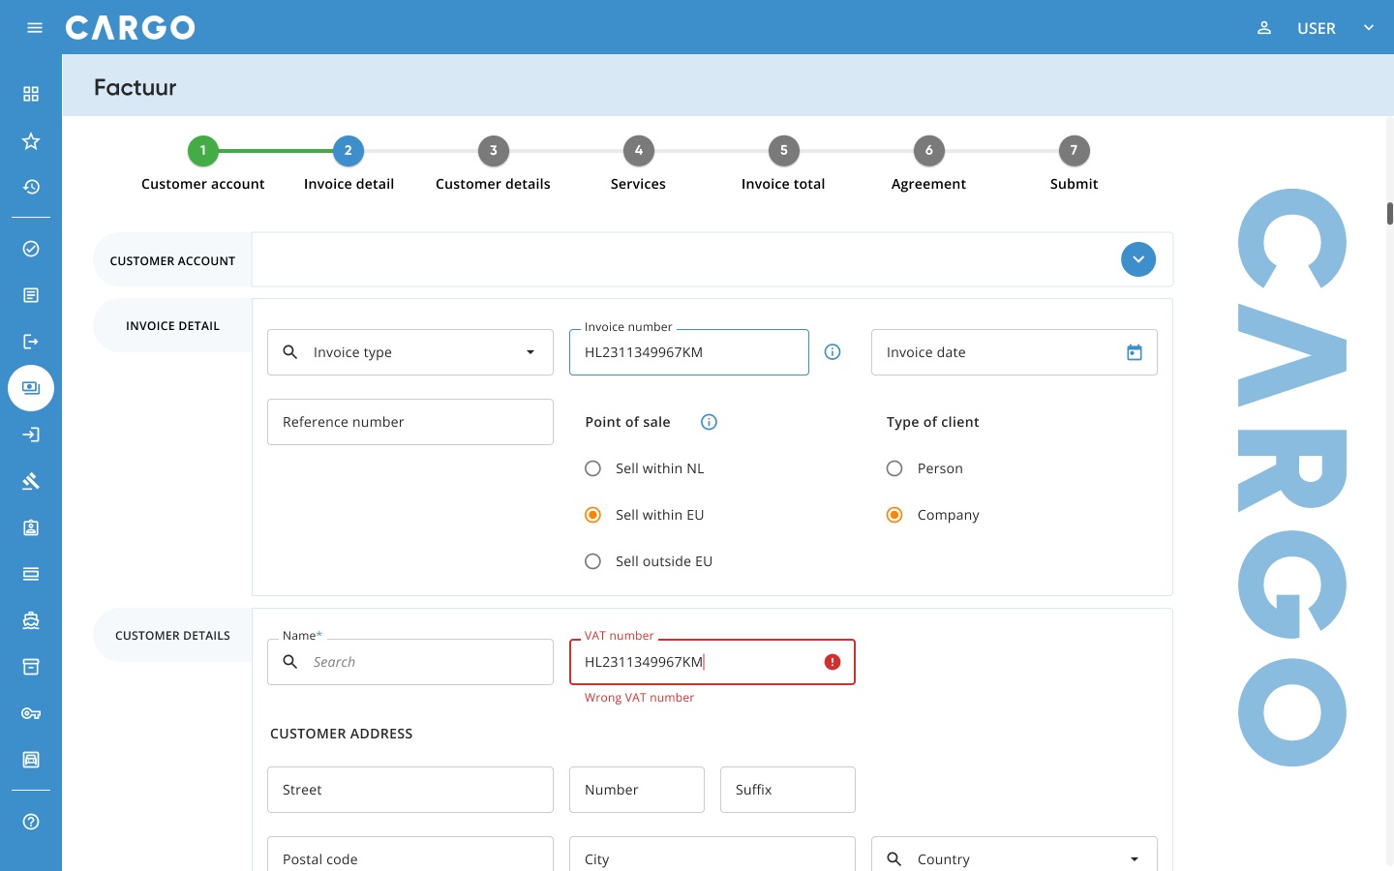Screen dimensions: 1394x871
Task: Click the favorites star icon in sidebar
Action: coord(31,141)
